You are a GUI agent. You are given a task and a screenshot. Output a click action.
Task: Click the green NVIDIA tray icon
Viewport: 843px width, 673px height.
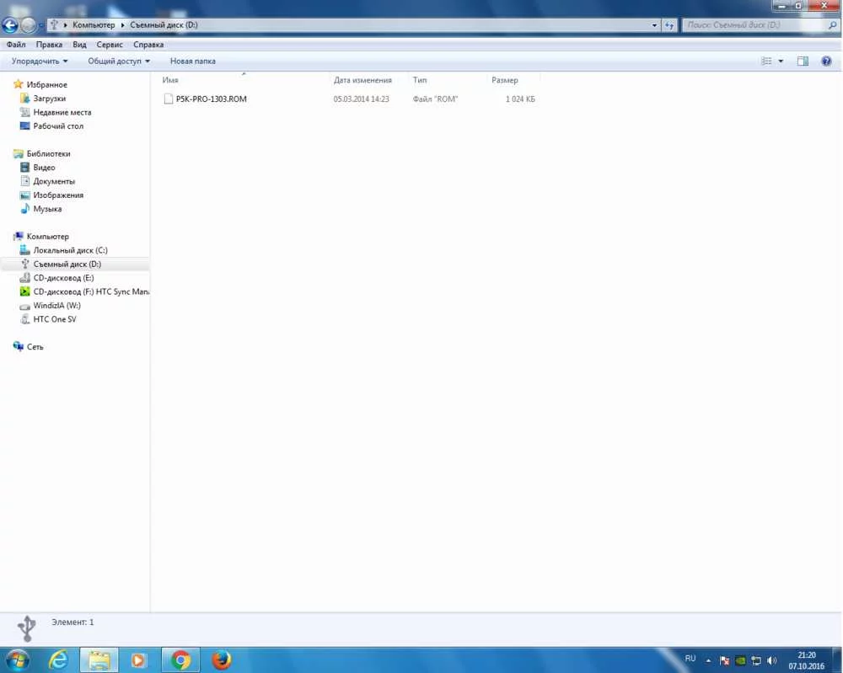click(740, 660)
